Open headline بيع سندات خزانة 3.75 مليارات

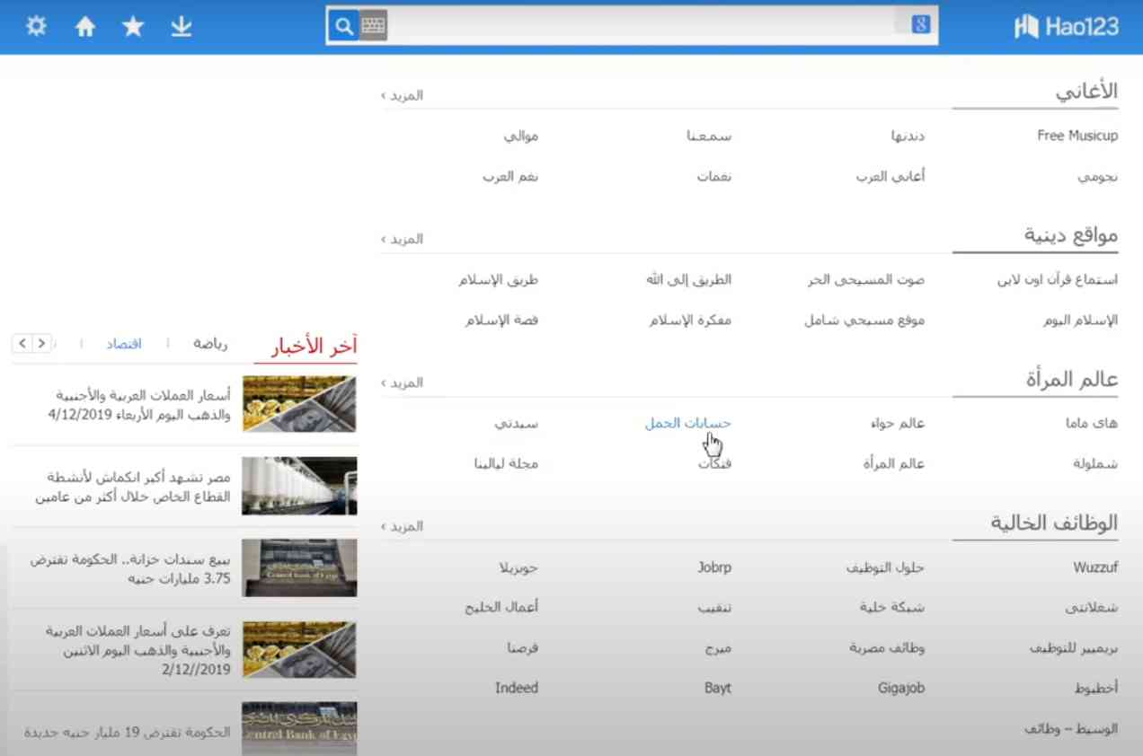point(131,569)
